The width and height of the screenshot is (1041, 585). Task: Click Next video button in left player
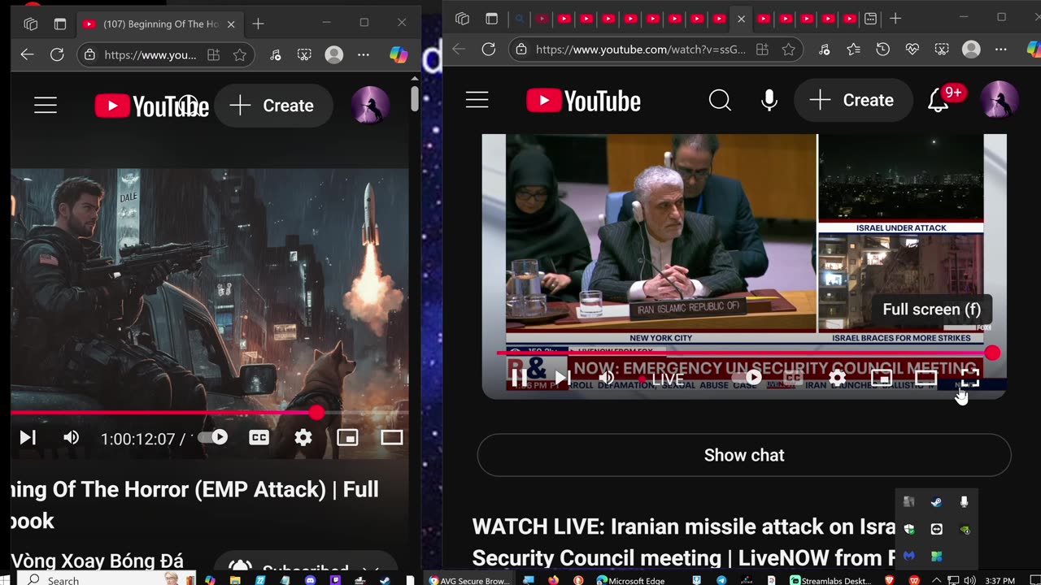(28, 438)
